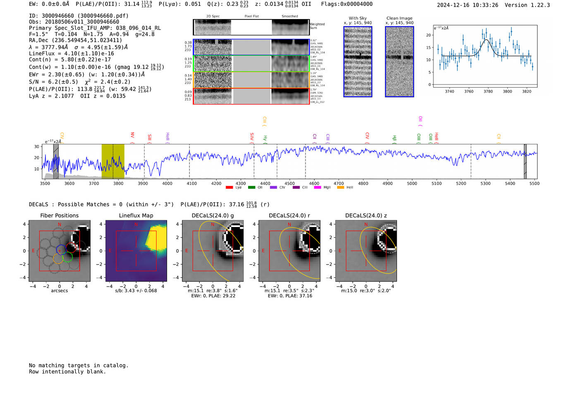Click the gray hatched bar near 3550

click(56, 161)
